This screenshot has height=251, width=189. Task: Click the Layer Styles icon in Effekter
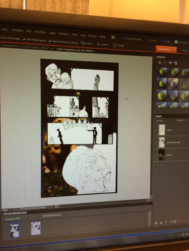coord(165,63)
